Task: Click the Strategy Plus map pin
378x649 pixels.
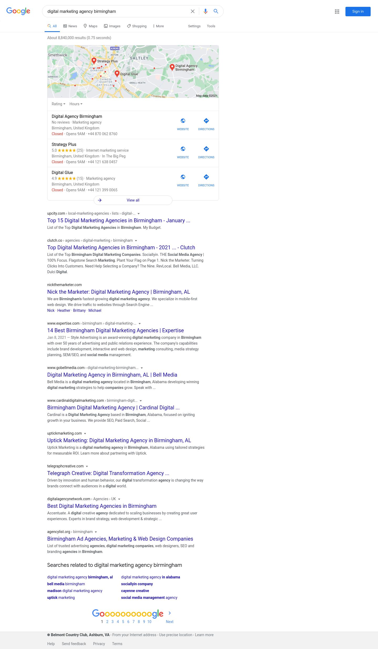Action: point(94,61)
